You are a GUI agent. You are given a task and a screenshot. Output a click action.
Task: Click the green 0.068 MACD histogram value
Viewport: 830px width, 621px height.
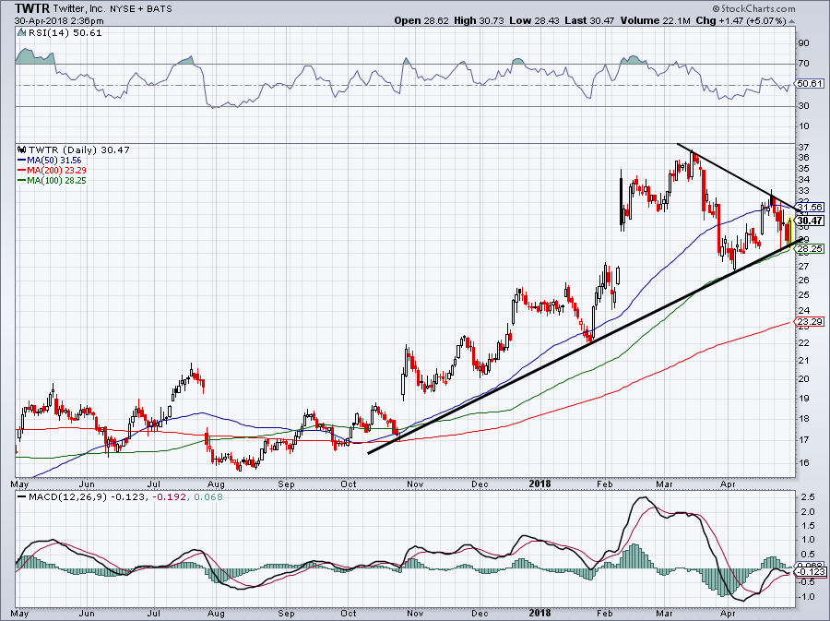(x=208, y=497)
